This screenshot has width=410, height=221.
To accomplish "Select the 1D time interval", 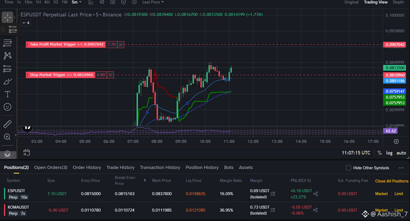I will pyautogui.click(x=55, y=2).
